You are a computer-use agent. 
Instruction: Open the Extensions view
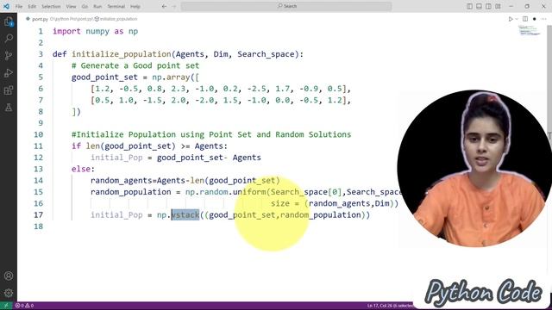(9, 90)
